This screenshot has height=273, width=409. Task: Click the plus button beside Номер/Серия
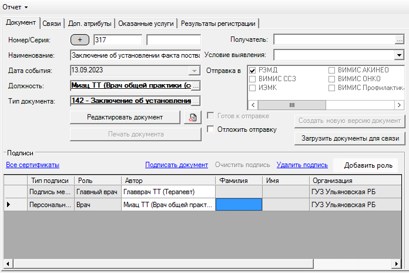click(79, 40)
